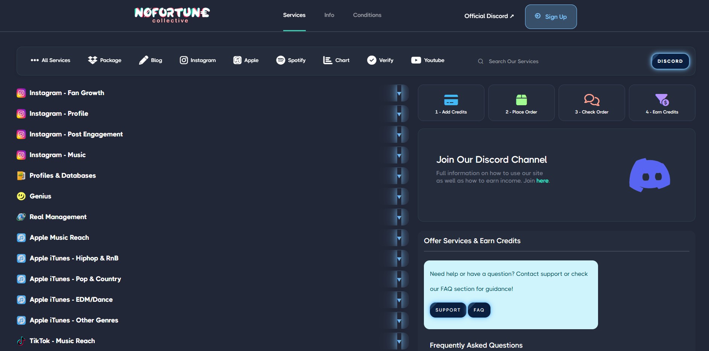Expand the TikTok - Music Reach row
The image size is (709, 351).
pyautogui.click(x=399, y=341)
